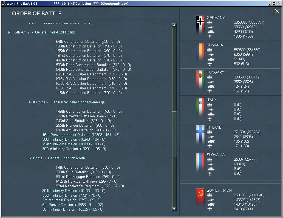The image size is (283, 218).
Task: Maximize the War in the East window
Action: (274, 4)
